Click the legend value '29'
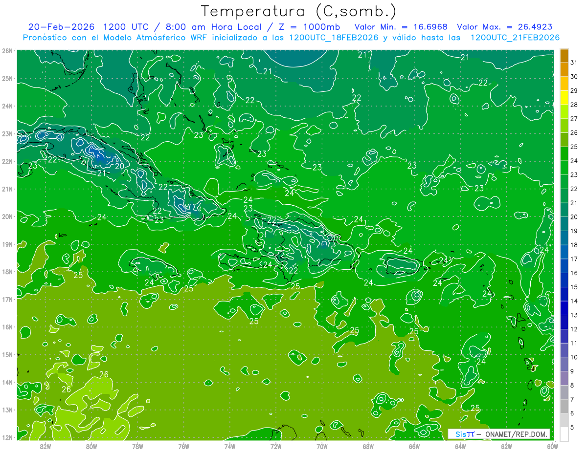Screen dimensions: 587x453 (574, 91)
